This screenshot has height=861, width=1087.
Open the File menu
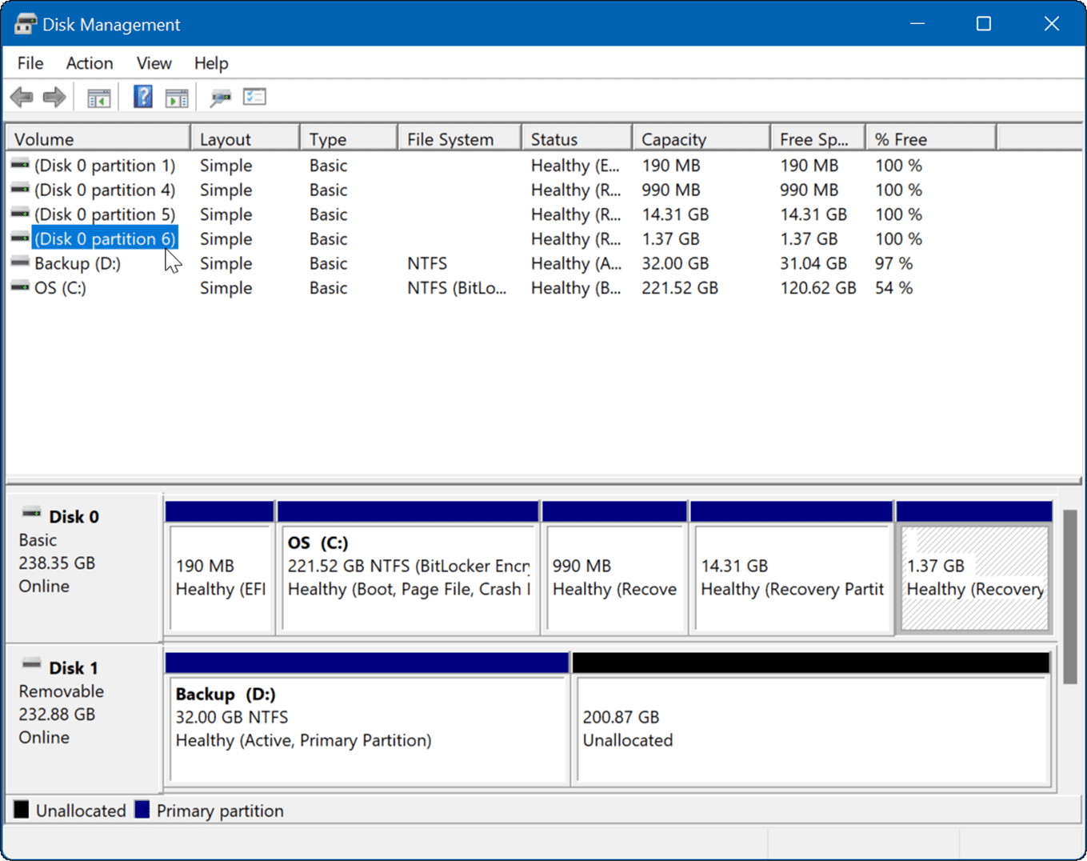(x=29, y=62)
